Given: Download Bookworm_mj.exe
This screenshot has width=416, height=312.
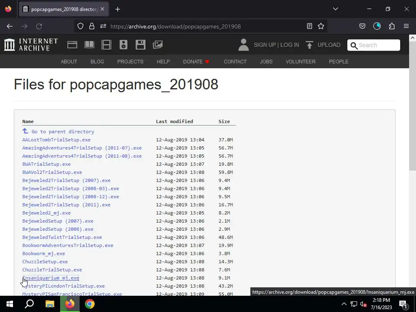Looking at the screenshot, I should tap(43, 253).
